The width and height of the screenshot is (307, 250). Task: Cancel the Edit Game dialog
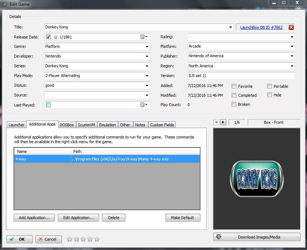coord(48,239)
